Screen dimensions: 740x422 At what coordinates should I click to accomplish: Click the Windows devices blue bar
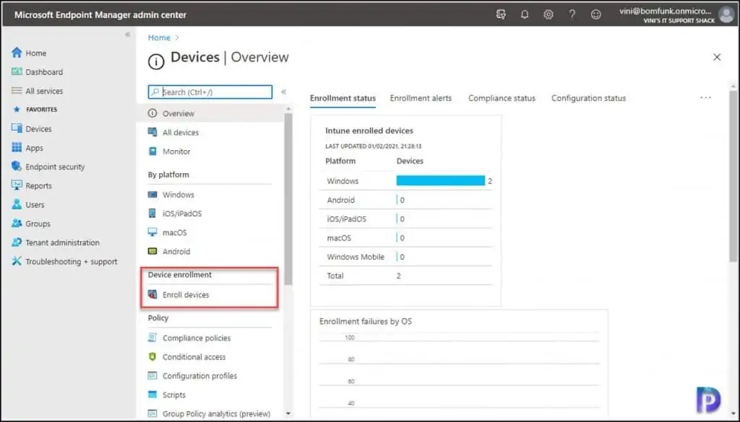440,181
